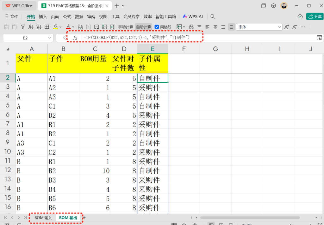Viewport: 324px width, 225px height.
Task: Click the select-all corner triangle
Action: tap(8, 49)
